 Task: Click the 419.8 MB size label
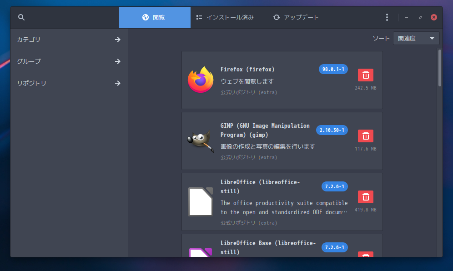(366, 210)
